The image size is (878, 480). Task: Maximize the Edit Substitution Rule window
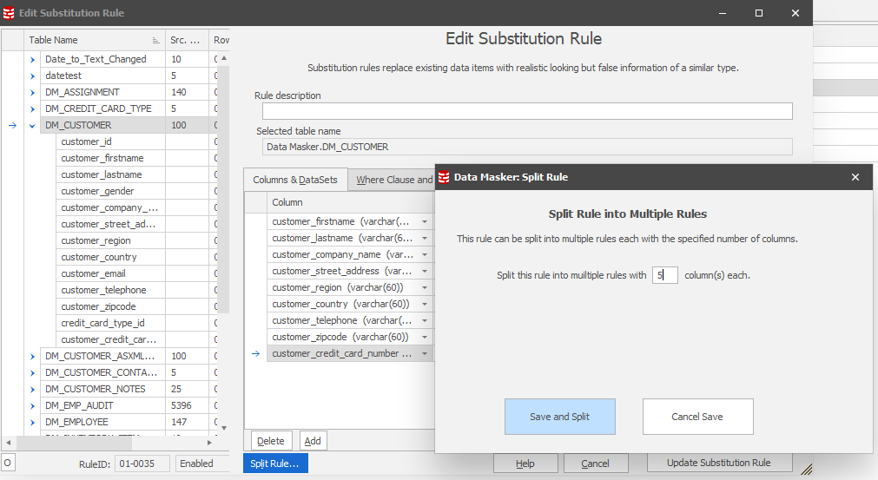[x=758, y=13]
